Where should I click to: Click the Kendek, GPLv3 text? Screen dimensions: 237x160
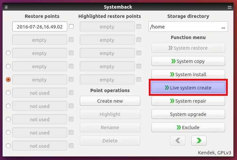click(x=214, y=153)
